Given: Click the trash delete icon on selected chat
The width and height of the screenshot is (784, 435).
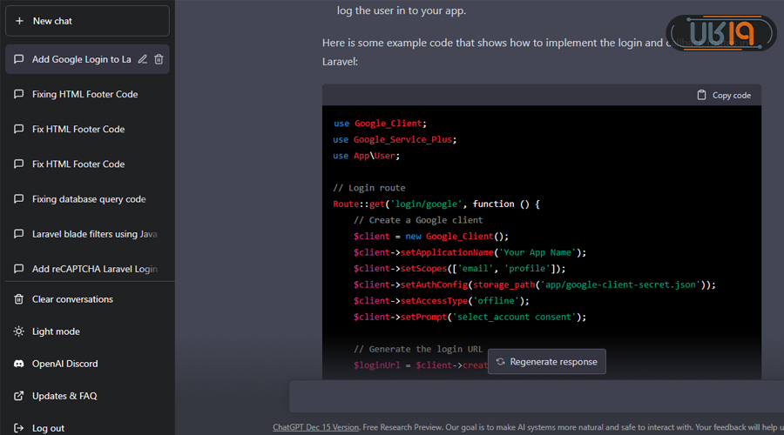Looking at the screenshot, I should point(159,59).
